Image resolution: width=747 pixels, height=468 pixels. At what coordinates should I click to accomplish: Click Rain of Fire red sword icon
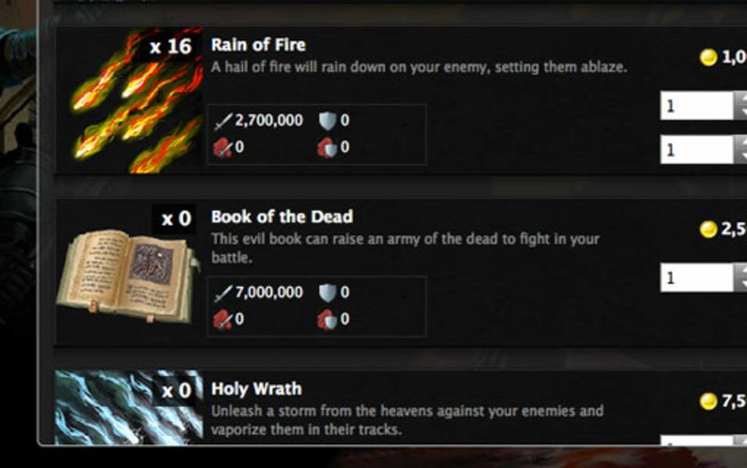coord(223,147)
